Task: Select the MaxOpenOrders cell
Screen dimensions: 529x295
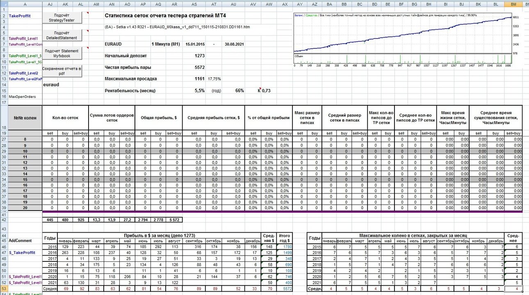Action: (x=21, y=97)
